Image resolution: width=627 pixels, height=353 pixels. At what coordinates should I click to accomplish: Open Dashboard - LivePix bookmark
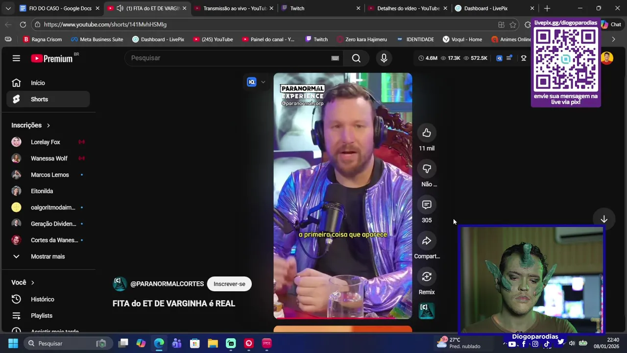158,39
